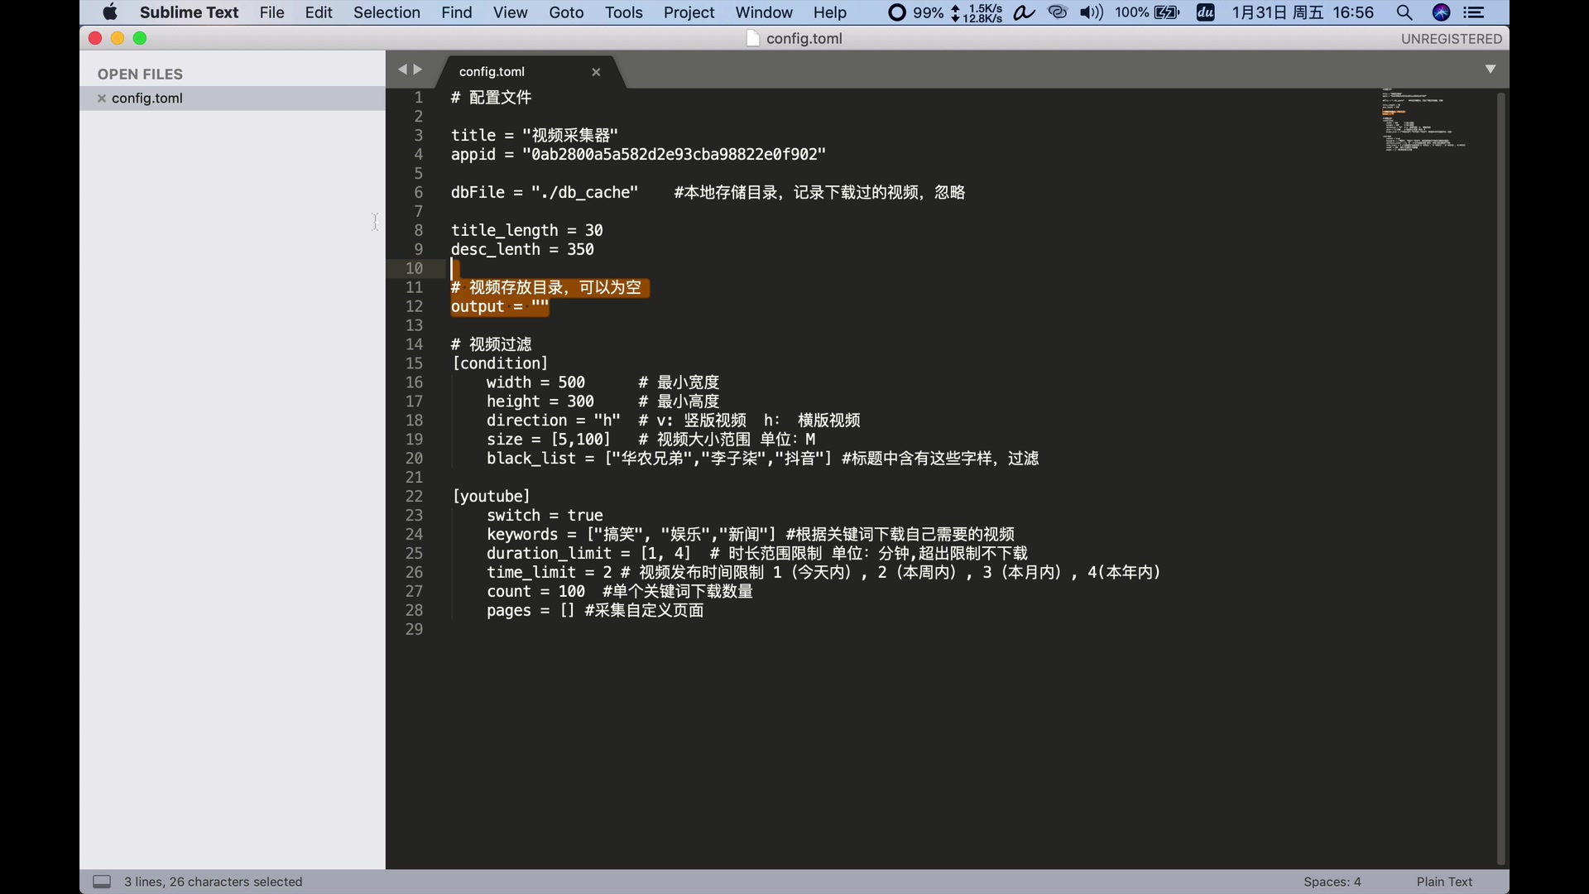1589x894 pixels.
Task: Open the Project menu
Action: pos(689,12)
